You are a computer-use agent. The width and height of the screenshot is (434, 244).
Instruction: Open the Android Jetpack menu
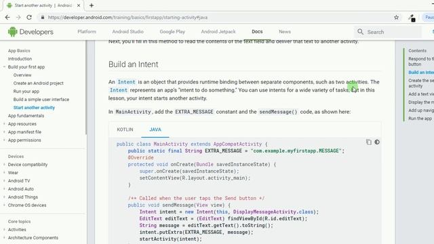[218, 32]
